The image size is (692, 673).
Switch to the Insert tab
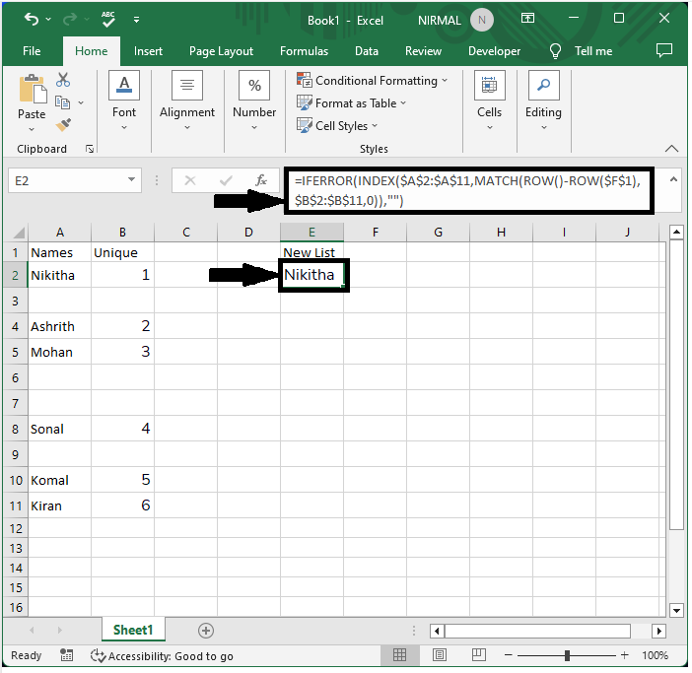coord(148,51)
